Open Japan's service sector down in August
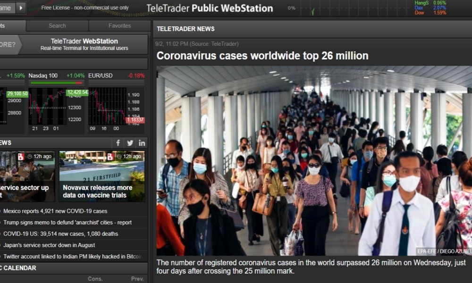 point(49,245)
